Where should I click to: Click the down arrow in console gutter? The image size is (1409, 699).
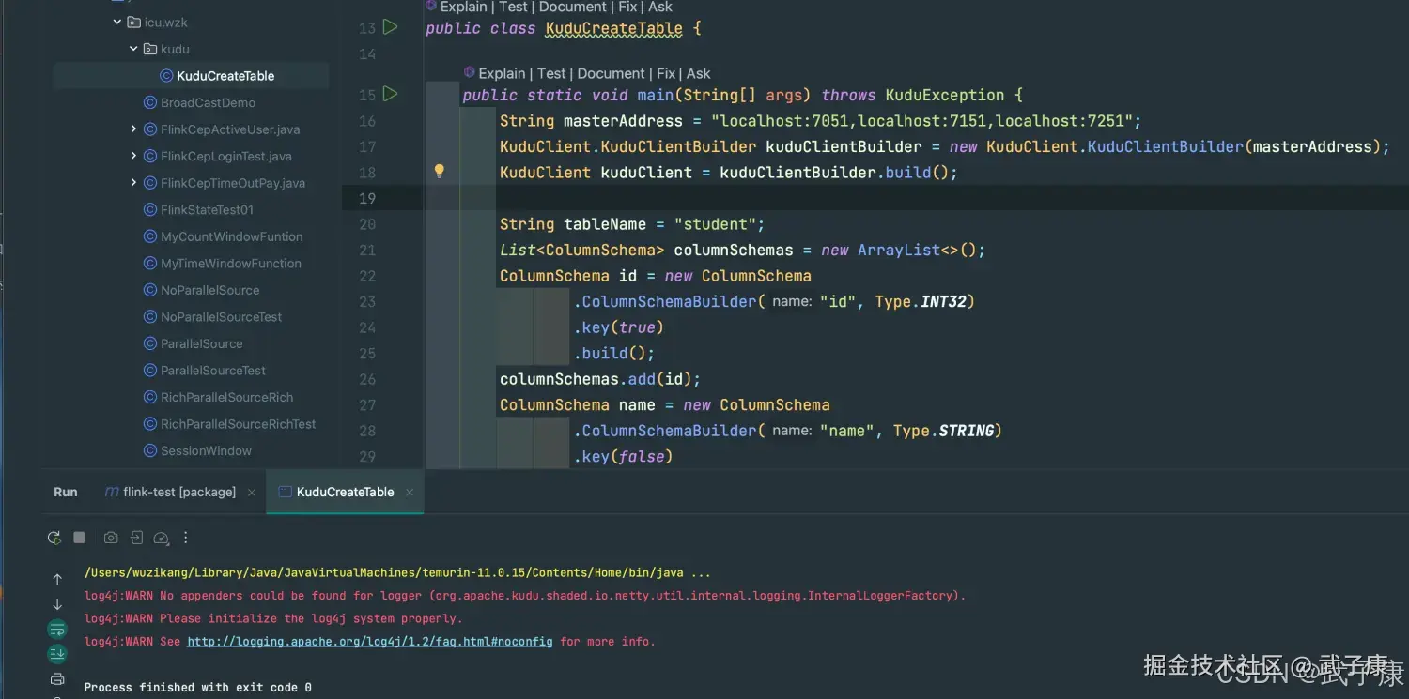tap(57, 604)
